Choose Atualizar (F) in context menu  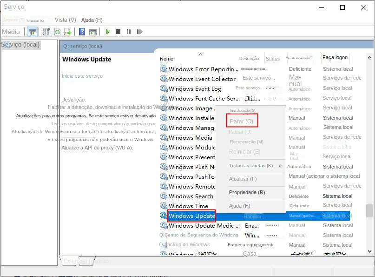click(243, 179)
